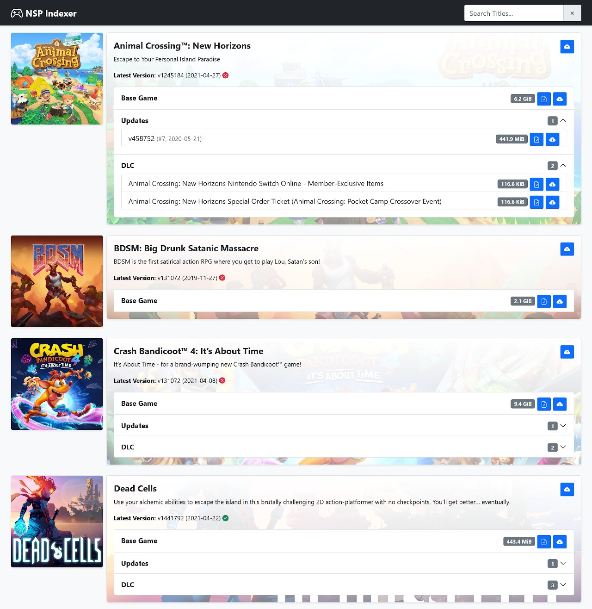The image size is (592, 609).
Task: Select the Dead Cells title heading
Action: coord(135,489)
